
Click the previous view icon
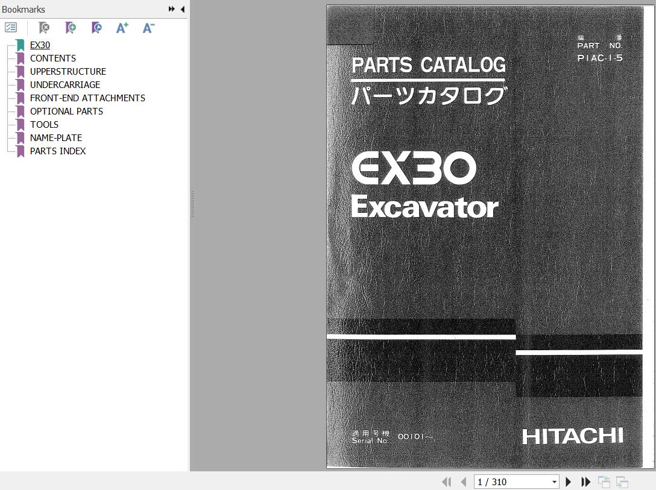coord(604,482)
